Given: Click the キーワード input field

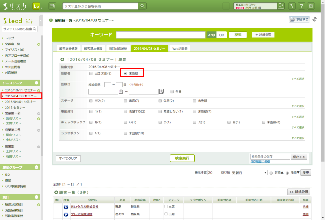Looking at the screenshot, I should tap(161, 35).
